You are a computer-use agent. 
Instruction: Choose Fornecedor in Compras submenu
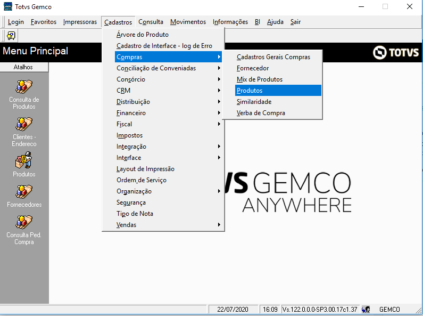point(278,68)
